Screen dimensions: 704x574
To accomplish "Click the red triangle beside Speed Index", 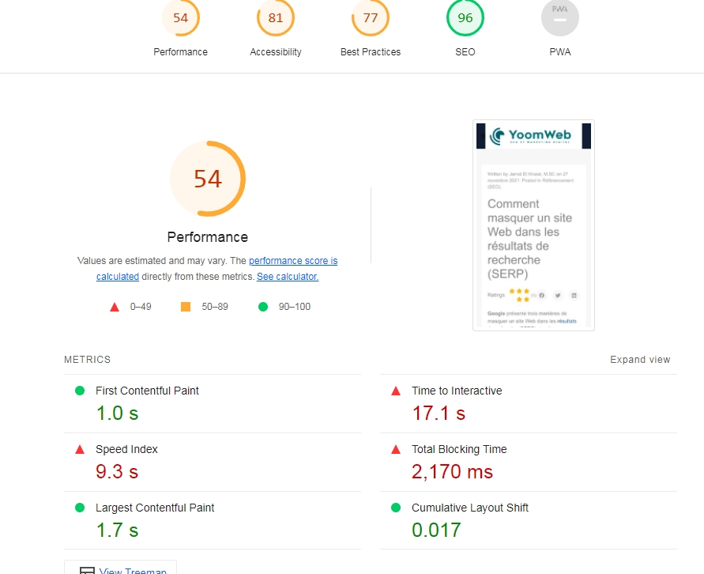I will [x=79, y=449].
